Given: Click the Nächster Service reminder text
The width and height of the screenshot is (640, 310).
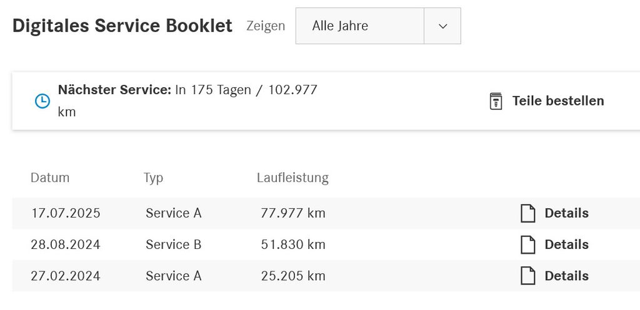Looking at the screenshot, I should pyautogui.click(x=187, y=90).
